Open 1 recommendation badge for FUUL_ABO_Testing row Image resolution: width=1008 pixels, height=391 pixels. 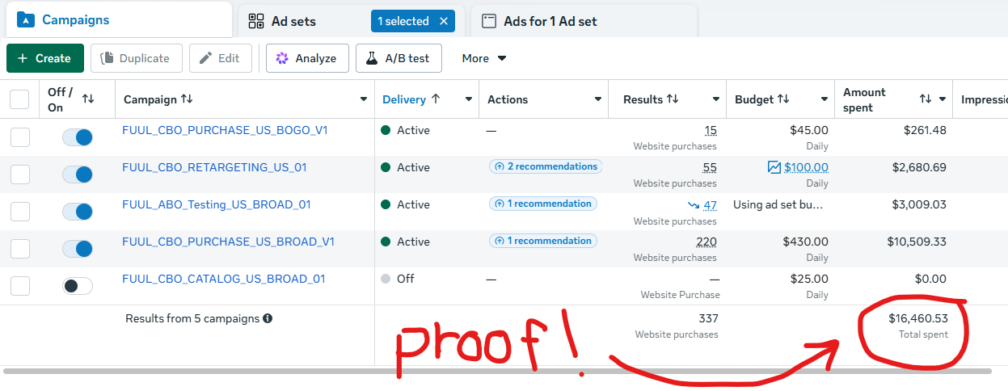tap(543, 204)
